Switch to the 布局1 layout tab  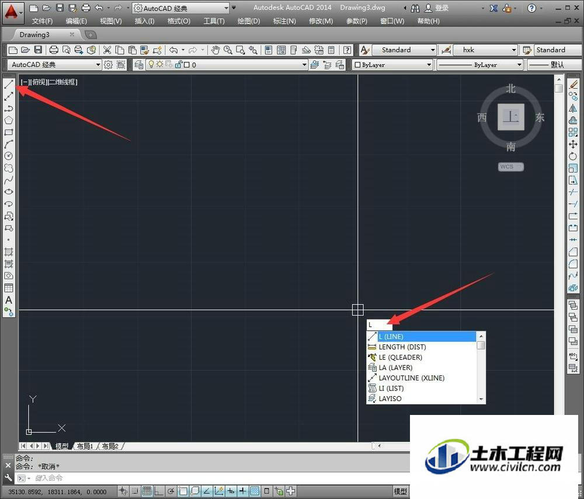click(x=85, y=446)
